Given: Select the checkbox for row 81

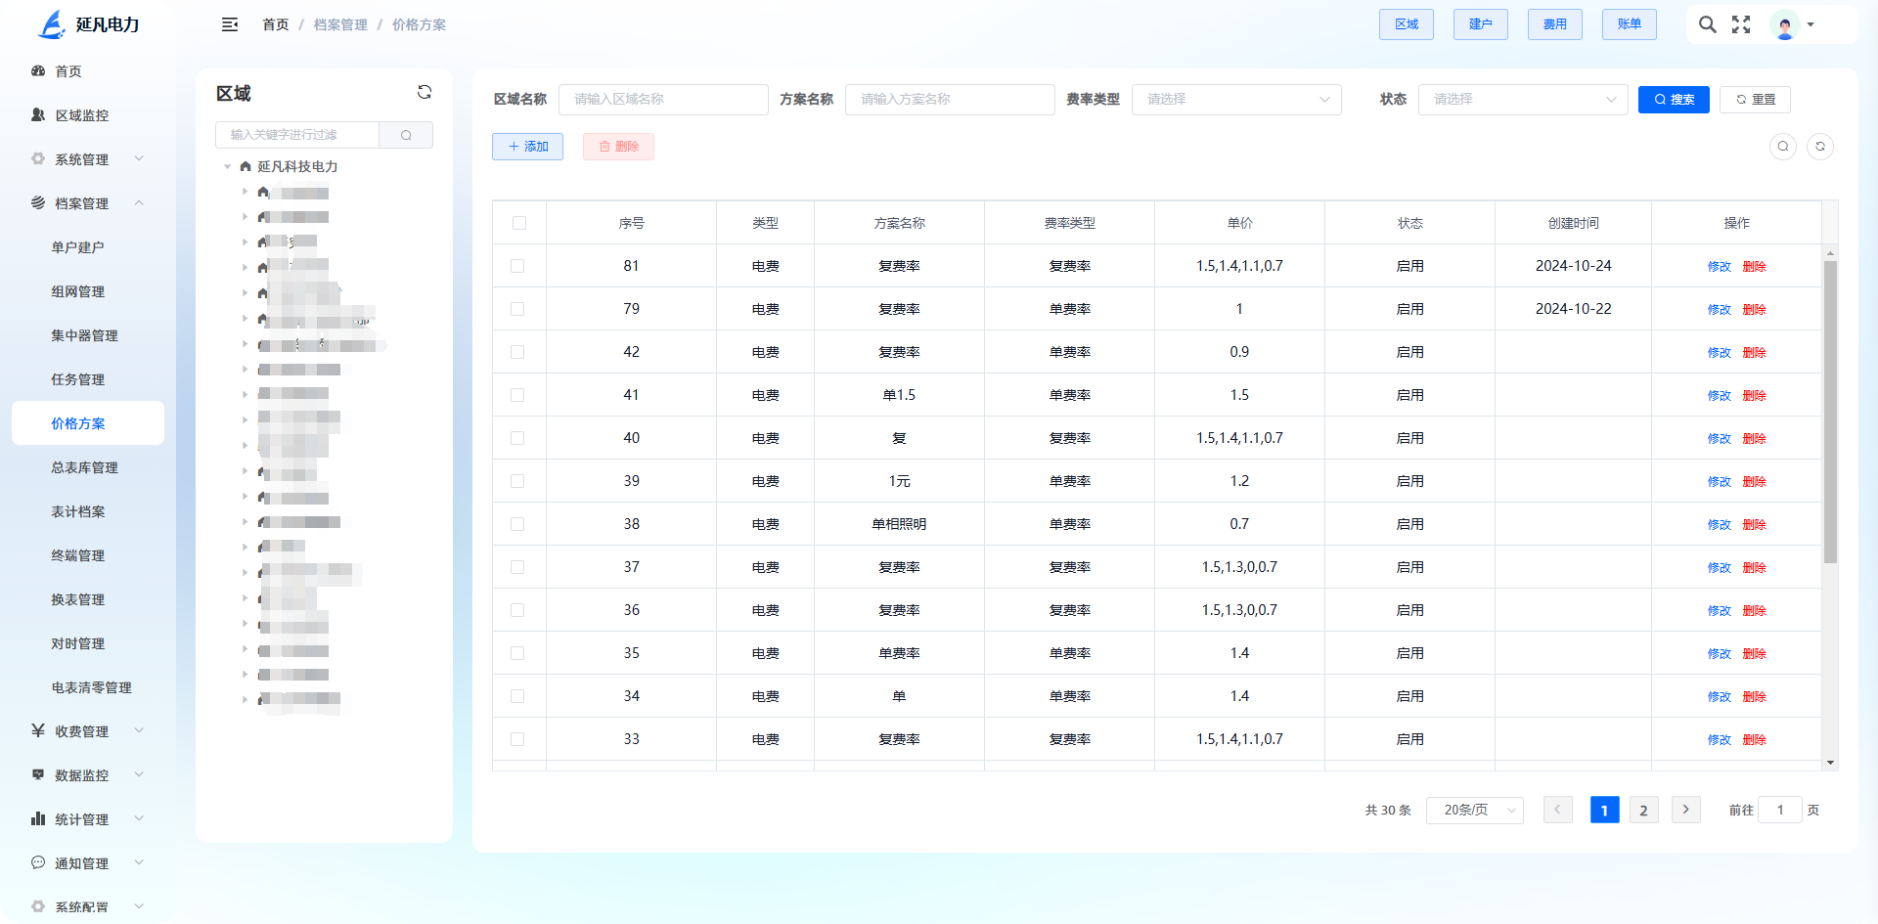Looking at the screenshot, I should pos(517,266).
